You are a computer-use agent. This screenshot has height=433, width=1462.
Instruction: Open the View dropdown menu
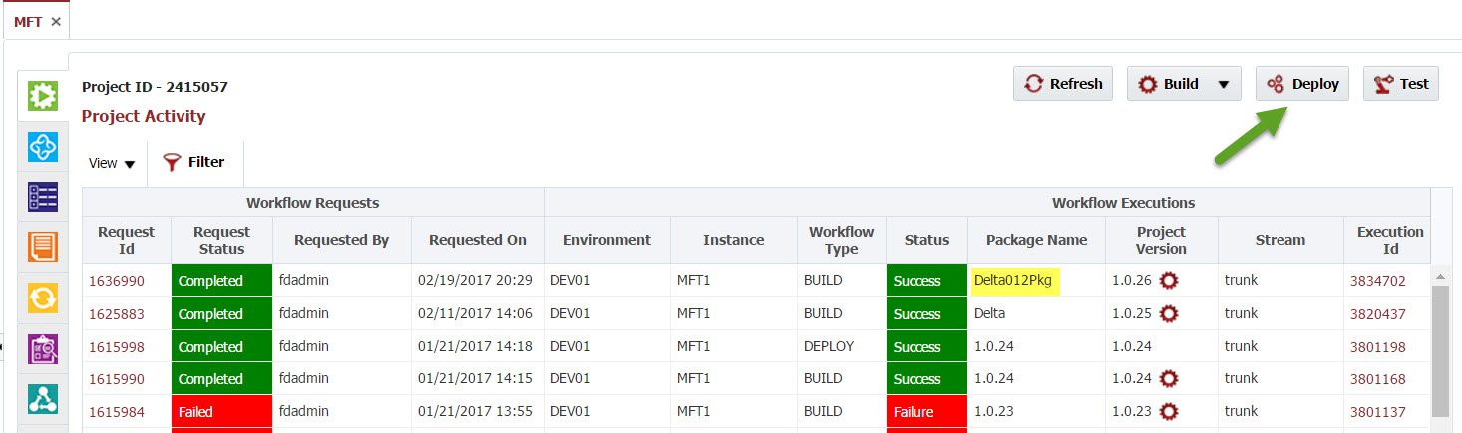pyautogui.click(x=111, y=163)
